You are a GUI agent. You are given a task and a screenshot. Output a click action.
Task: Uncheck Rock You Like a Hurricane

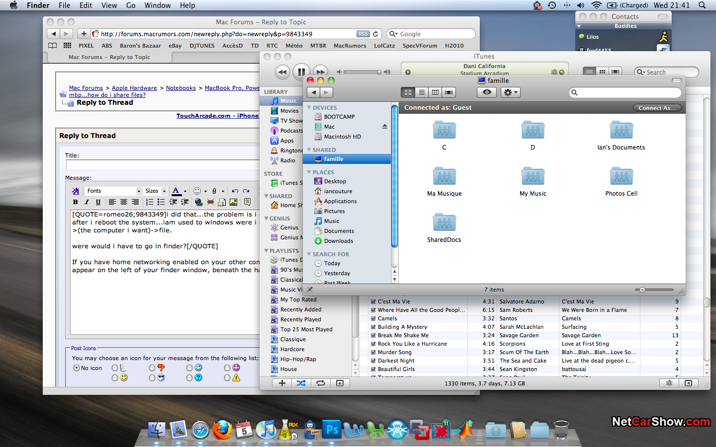point(373,344)
